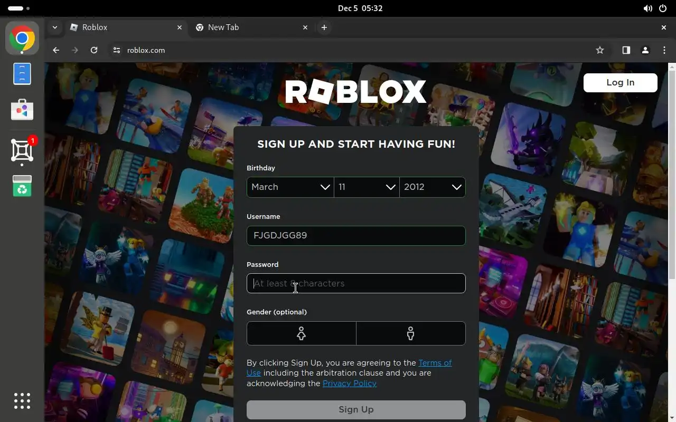676x422 pixels.
Task: View site information icon in address bar
Action: click(x=117, y=50)
